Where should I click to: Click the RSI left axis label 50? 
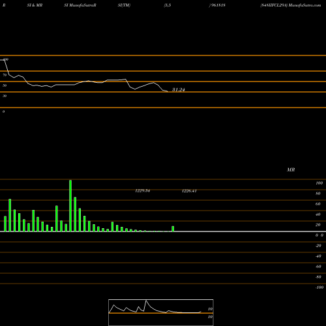coord(5,85)
